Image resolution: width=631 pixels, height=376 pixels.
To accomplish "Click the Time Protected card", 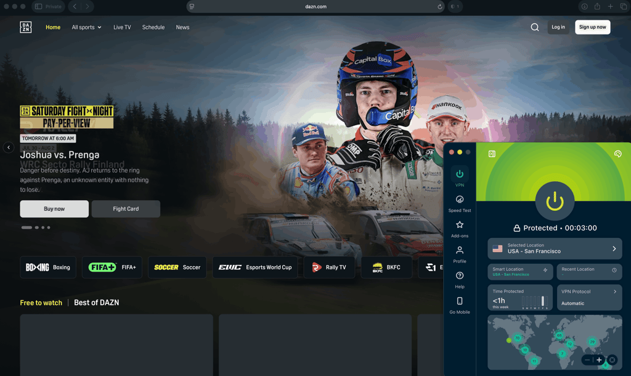I will point(520,298).
